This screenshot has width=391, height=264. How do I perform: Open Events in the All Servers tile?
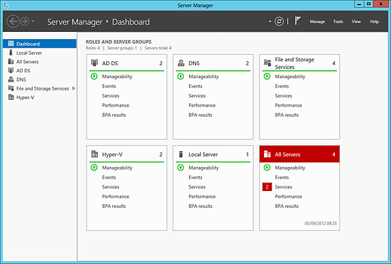(282, 177)
